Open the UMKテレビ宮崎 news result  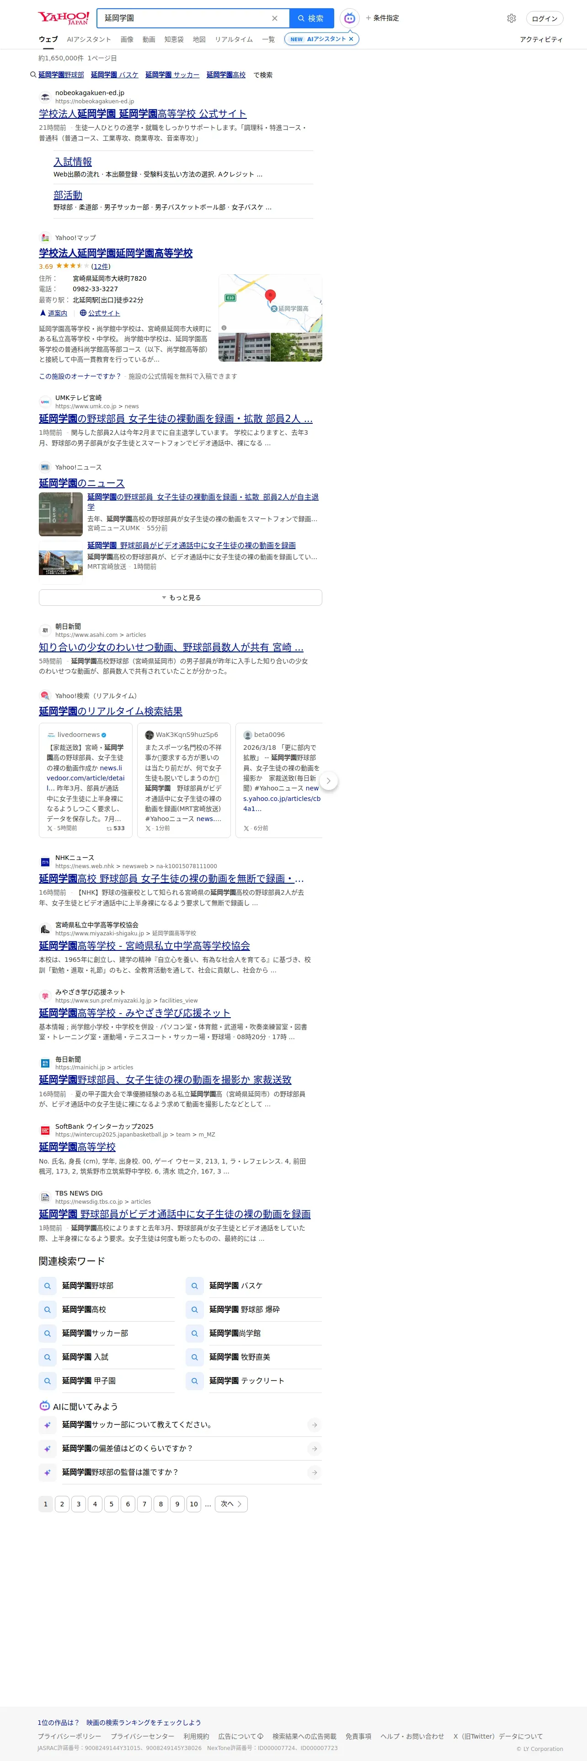tap(176, 419)
